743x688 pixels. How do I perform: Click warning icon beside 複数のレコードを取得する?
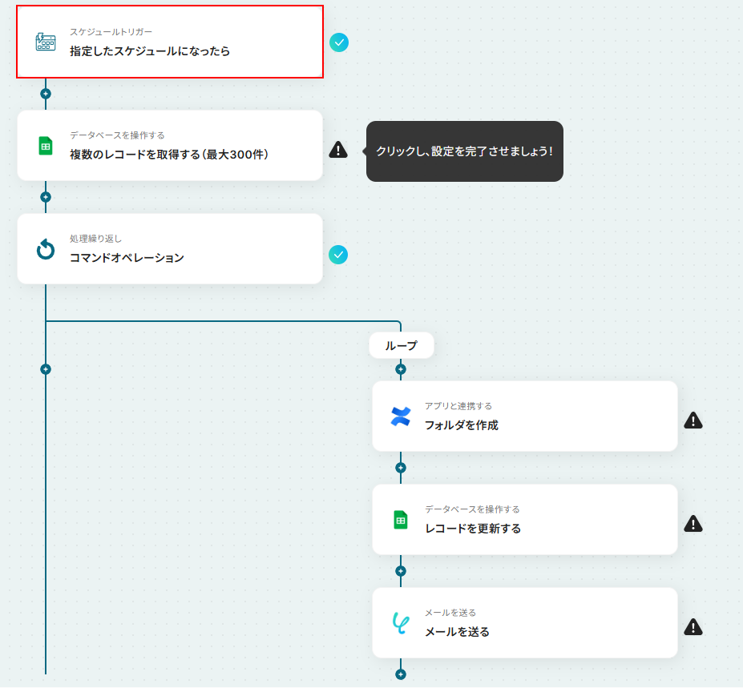point(338,150)
